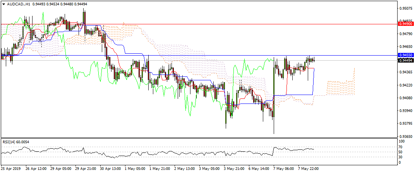The image size is (415, 173).
Task: Click the 6 May 14:00 time label
Action: tap(259, 168)
